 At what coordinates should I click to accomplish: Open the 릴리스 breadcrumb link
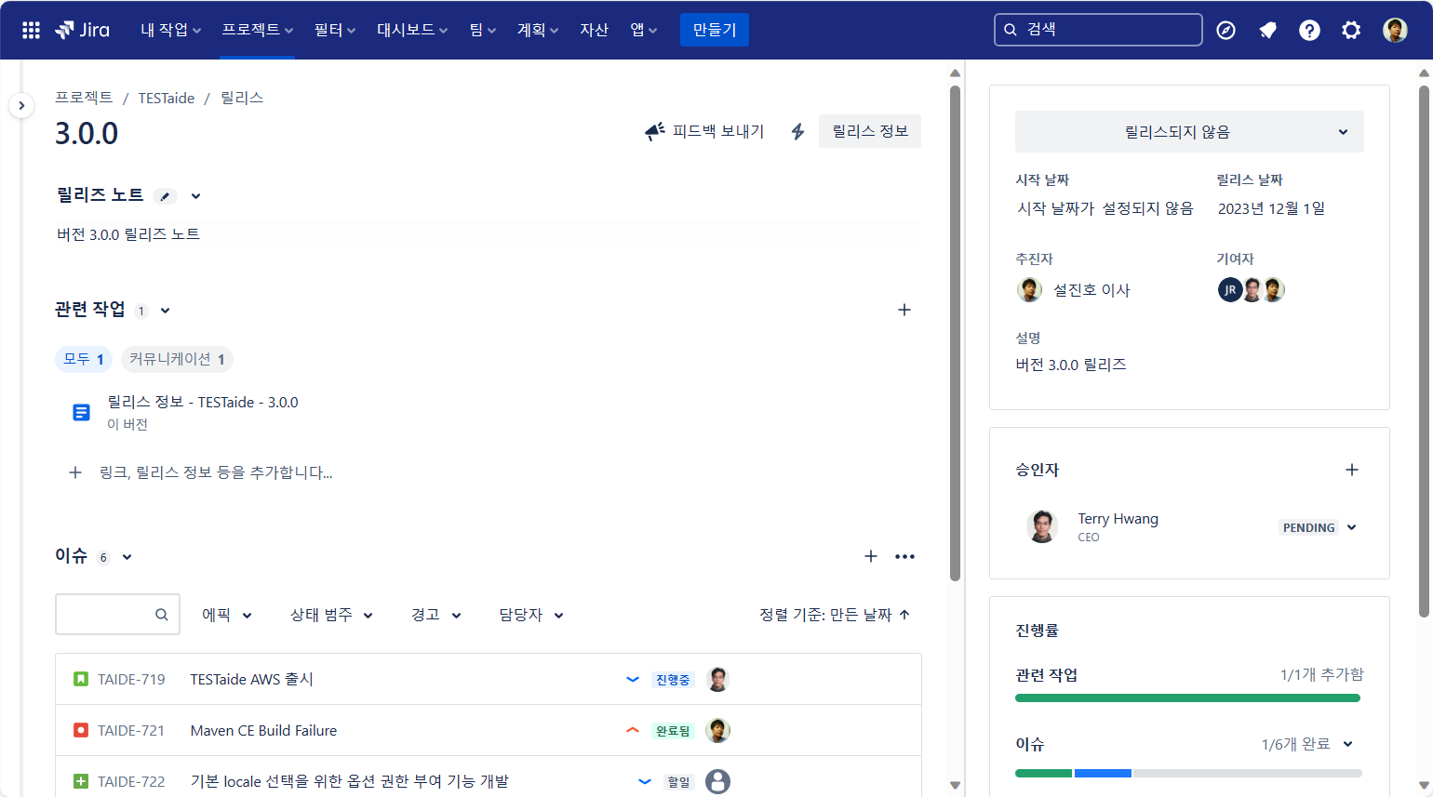click(x=242, y=98)
